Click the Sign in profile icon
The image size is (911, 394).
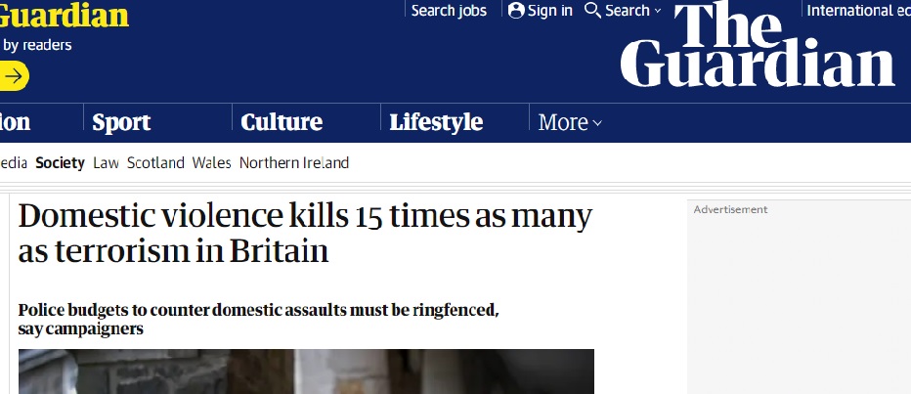tap(516, 10)
